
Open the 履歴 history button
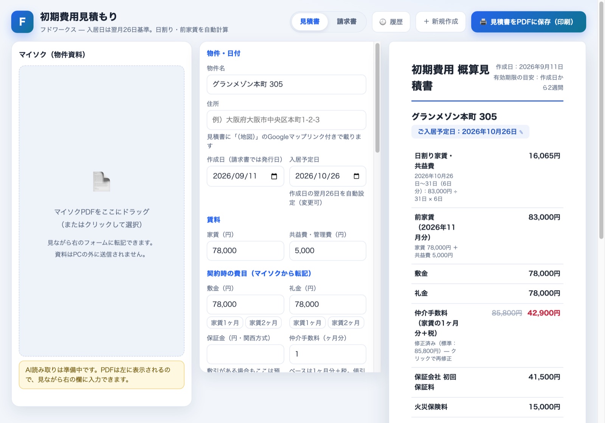(391, 22)
